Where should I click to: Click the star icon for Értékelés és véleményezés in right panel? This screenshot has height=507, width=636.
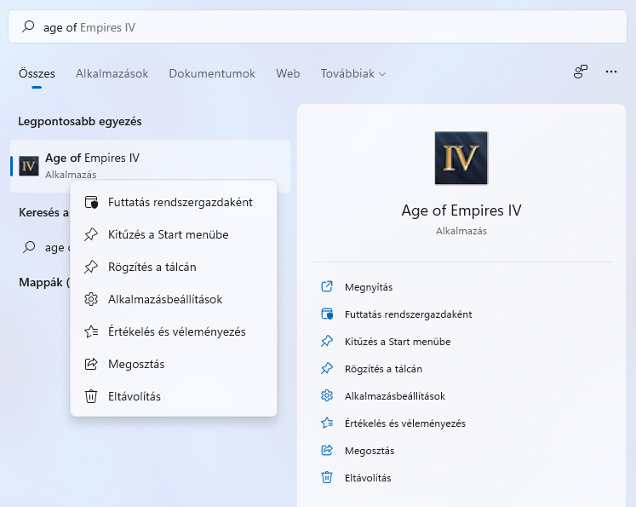tap(327, 423)
